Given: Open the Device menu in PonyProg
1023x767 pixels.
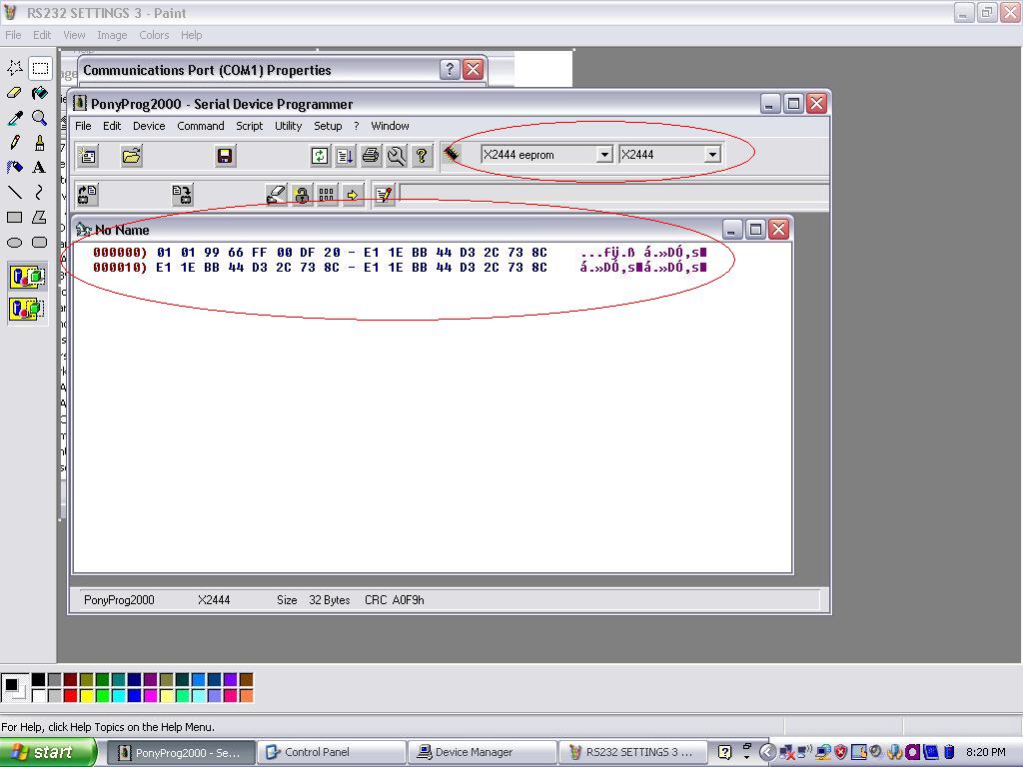Looking at the screenshot, I should tap(149, 126).
